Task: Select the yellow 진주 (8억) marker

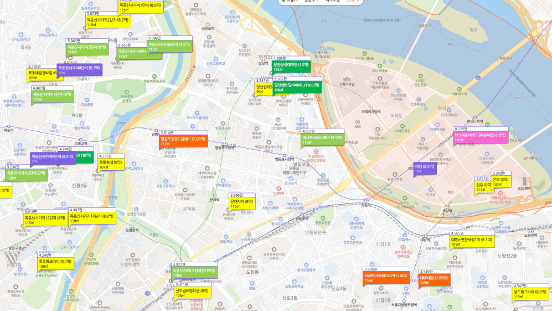Action: 483,186
